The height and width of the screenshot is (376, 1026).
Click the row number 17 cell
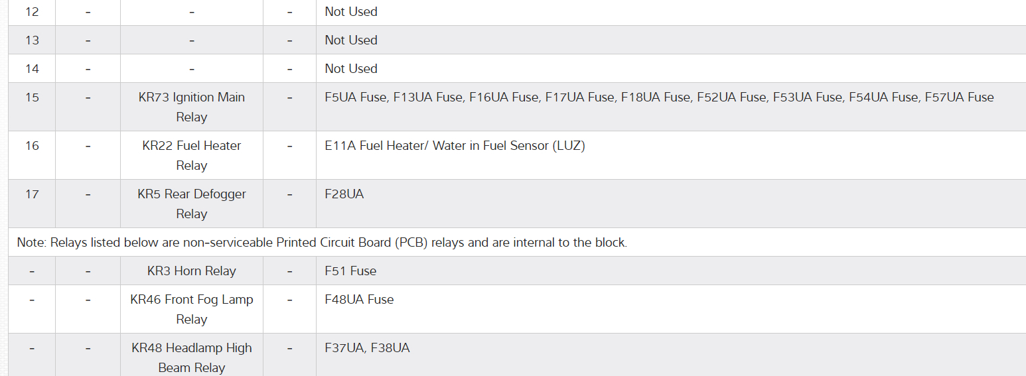click(32, 194)
